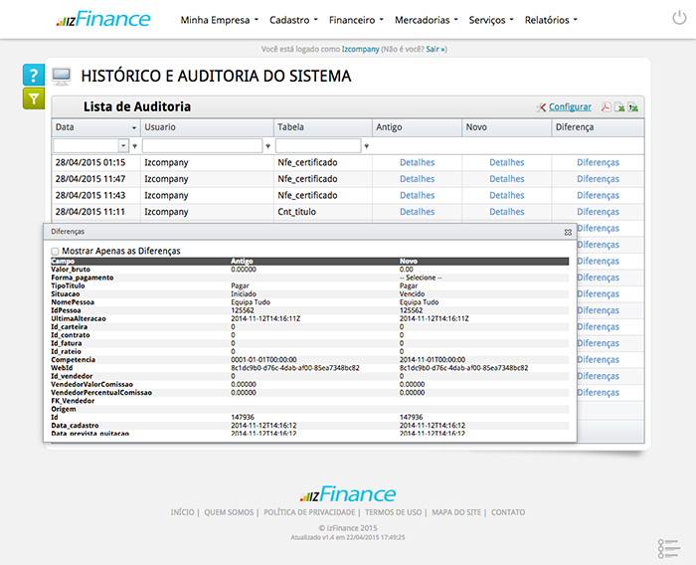Click the power logout icon
Screen dimensions: 696x565
tap(678, 19)
